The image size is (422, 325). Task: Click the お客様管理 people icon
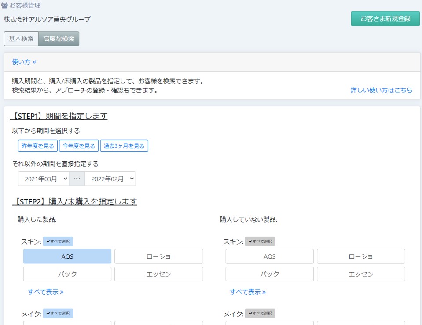(x=5, y=6)
